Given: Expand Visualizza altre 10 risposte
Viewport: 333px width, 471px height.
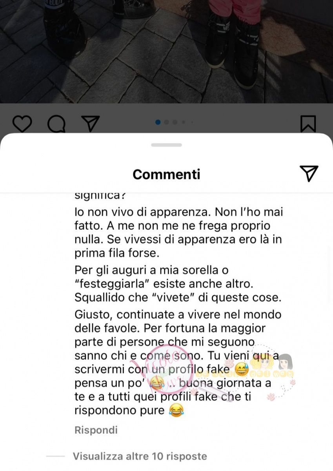Looking at the screenshot, I should pos(140,456).
